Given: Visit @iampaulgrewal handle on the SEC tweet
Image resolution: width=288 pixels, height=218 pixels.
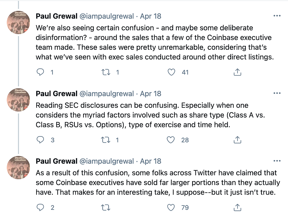Looking at the screenshot, I should coord(107,93).
